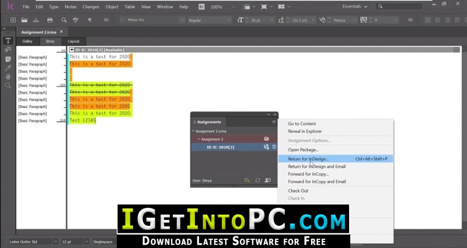Open the 26 pt font size dropdown

271,20
